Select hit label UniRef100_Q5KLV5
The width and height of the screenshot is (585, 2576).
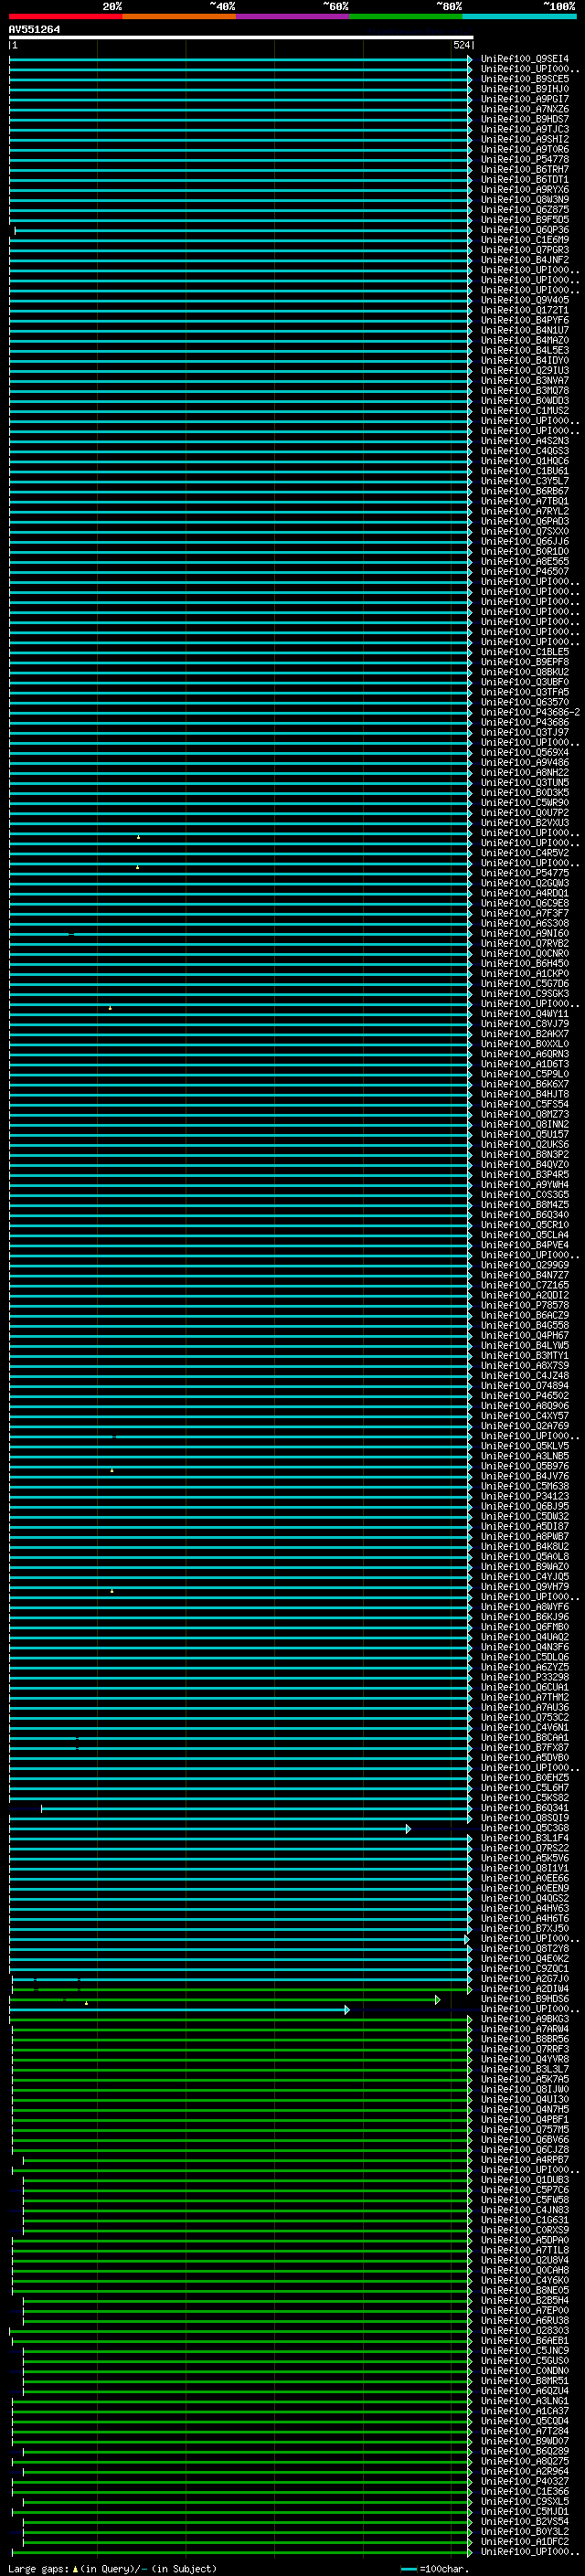coord(525,1446)
